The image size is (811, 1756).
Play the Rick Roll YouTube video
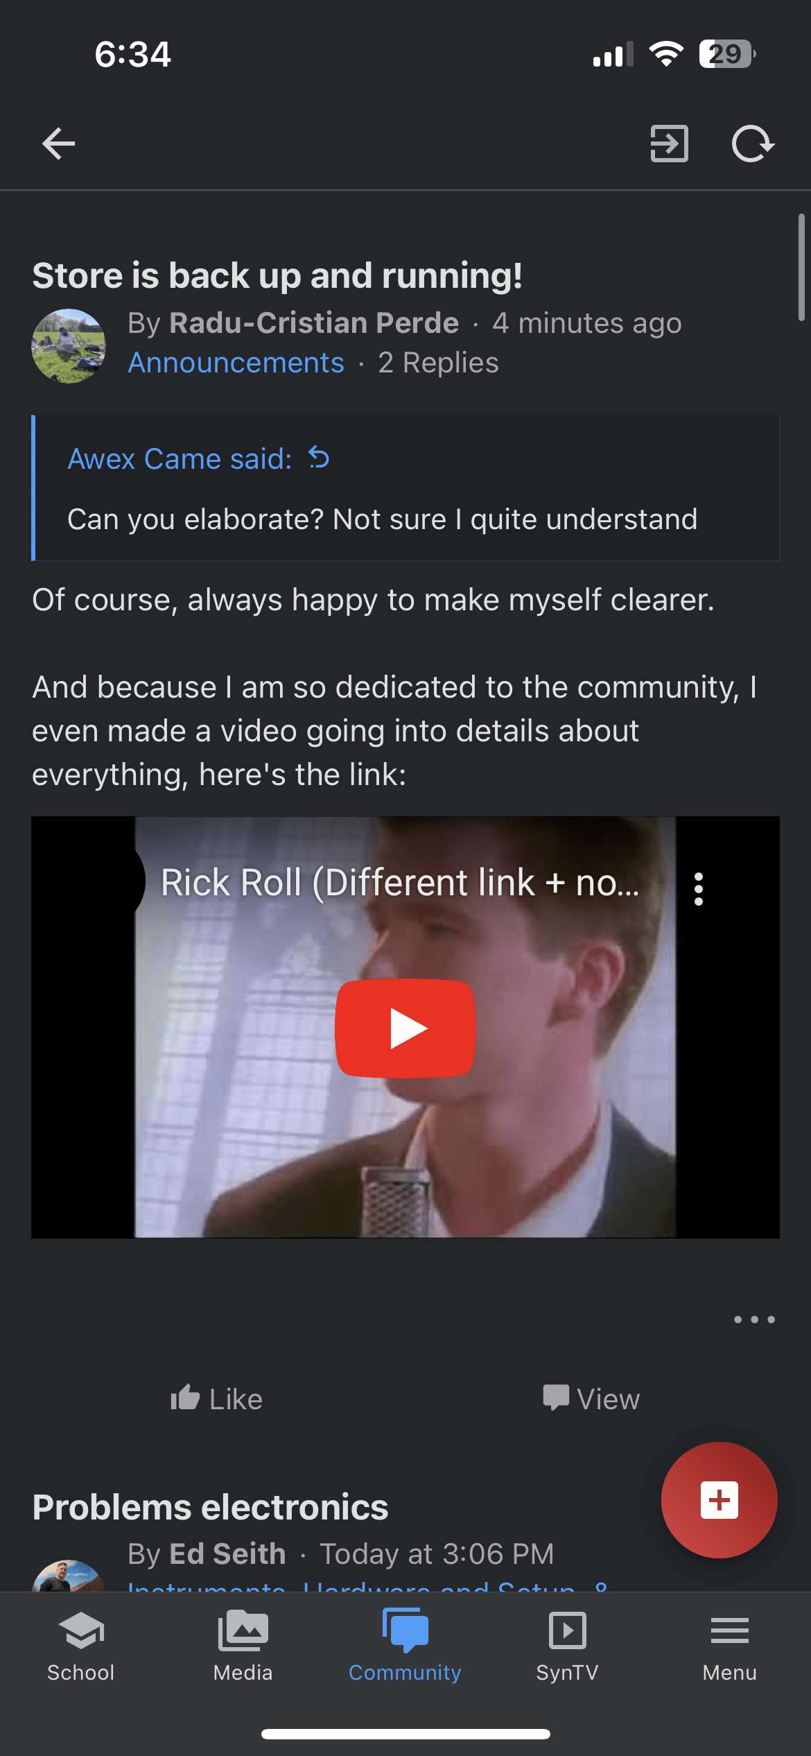405,1028
